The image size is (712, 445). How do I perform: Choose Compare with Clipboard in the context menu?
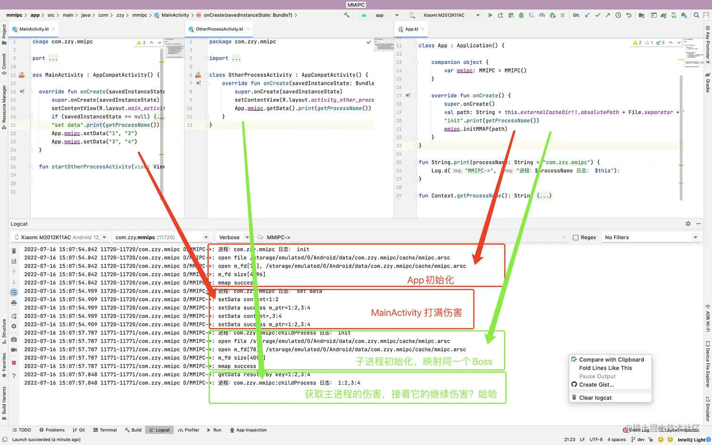611,359
